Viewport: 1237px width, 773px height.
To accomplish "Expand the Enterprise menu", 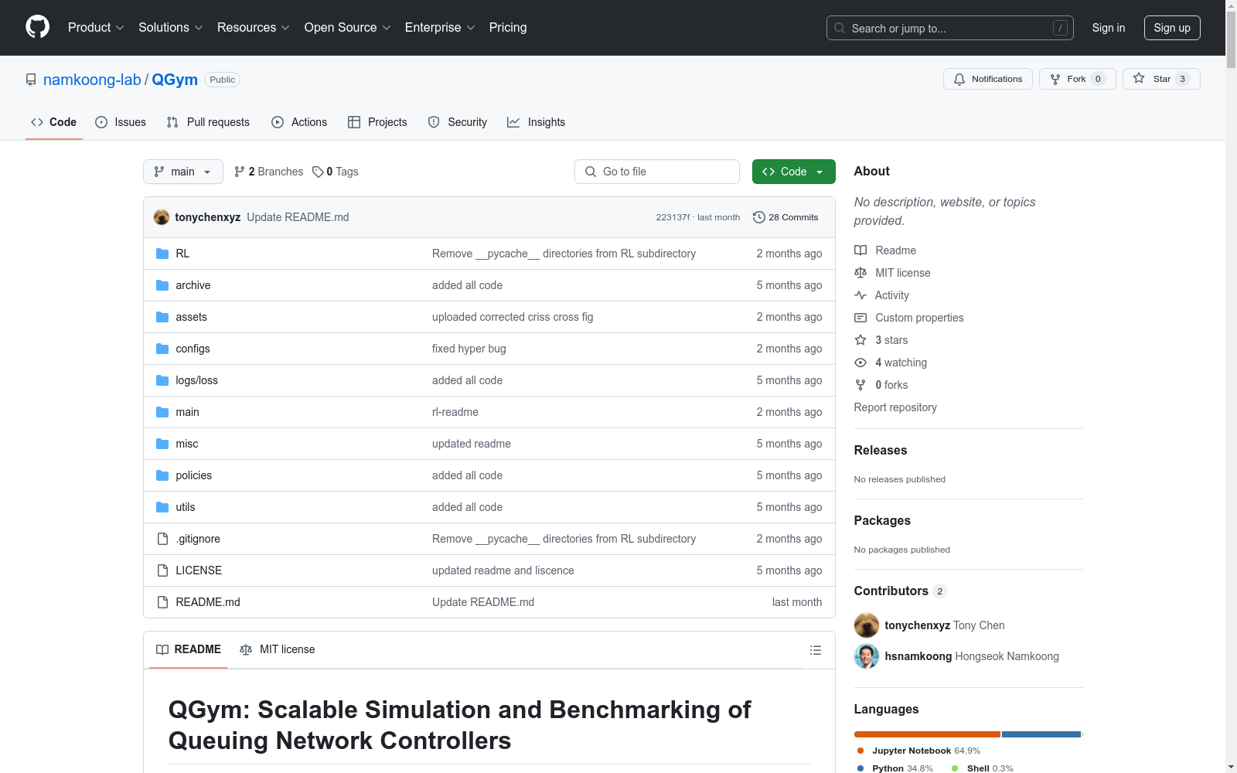I will [441, 28].
